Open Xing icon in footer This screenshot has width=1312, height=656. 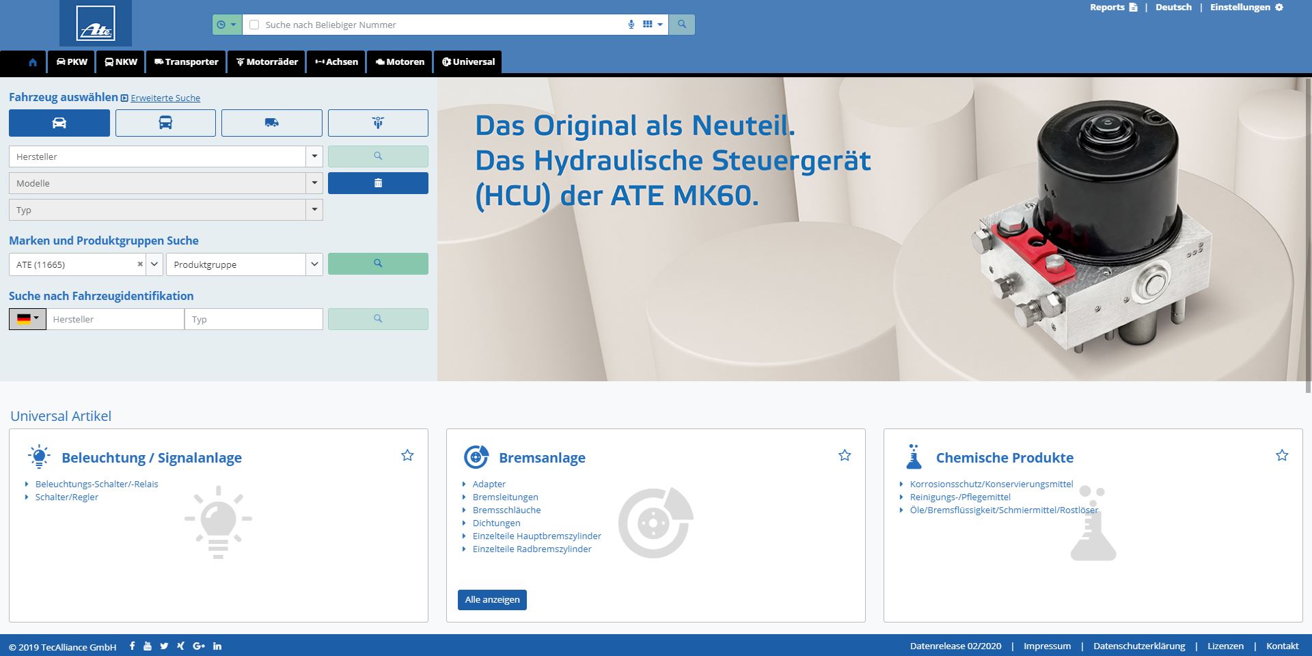coord(180,646)
